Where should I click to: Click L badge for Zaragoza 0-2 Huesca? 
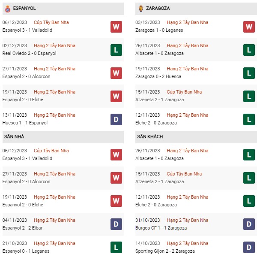(249, 73)
